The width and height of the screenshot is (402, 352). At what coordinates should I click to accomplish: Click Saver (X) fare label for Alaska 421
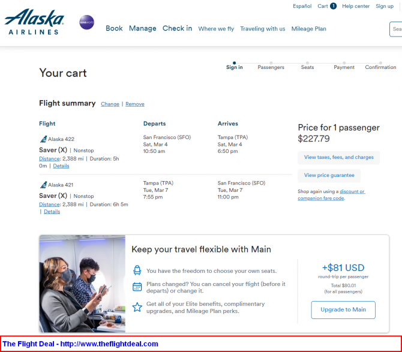[53, 195]
